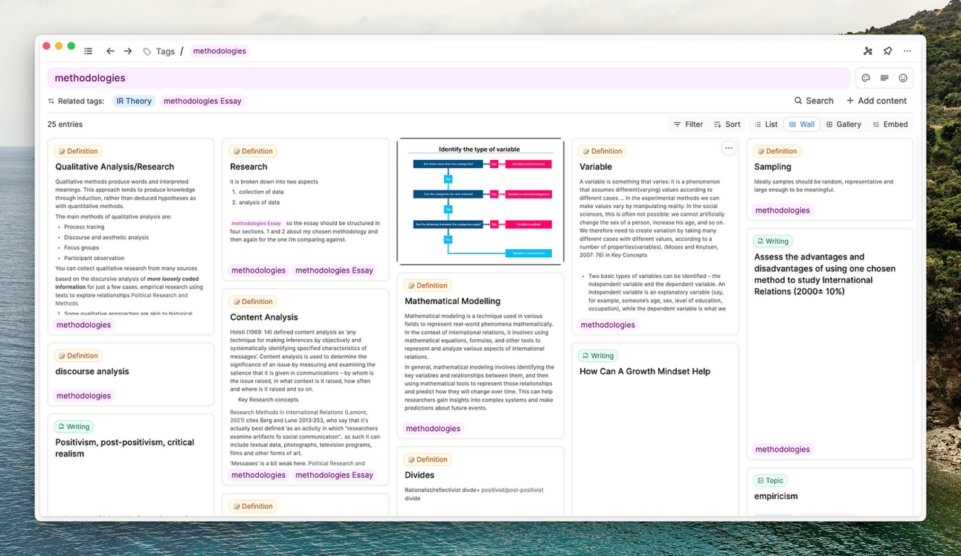The width and height of the screenshot is (961, 556).
Task: Open the Sampling definition card
Action: (830, 179)
